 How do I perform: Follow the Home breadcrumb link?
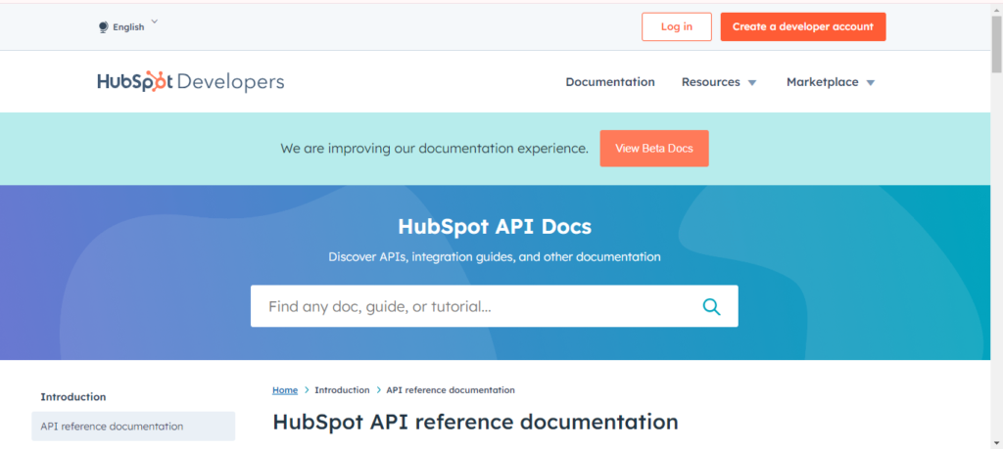tap(285, 390)
